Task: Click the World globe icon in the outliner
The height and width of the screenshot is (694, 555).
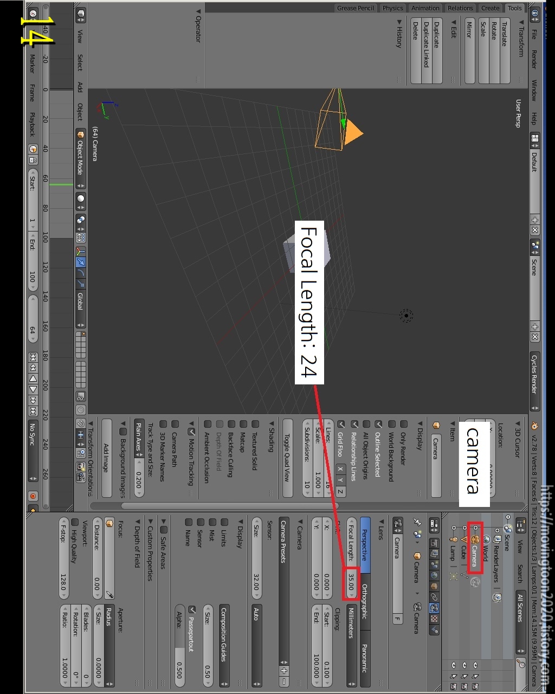Action: 487,539
